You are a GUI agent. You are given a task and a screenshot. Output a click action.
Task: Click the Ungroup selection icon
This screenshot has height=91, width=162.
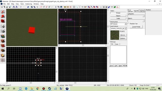click(x=34, y=7)
